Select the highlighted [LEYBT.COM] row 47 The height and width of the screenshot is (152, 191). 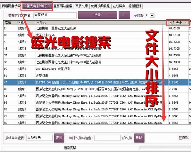pyautogui.click(x=97, y=82)
